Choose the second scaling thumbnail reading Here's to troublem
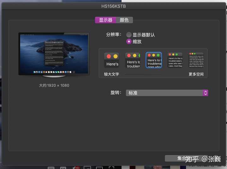Screen dimensions: 227x169 click(x=133, y=60)
